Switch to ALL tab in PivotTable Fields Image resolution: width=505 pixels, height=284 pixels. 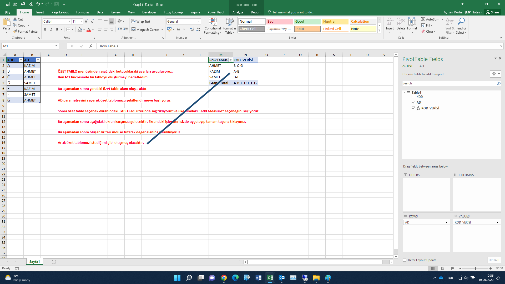tap(422, 66)
